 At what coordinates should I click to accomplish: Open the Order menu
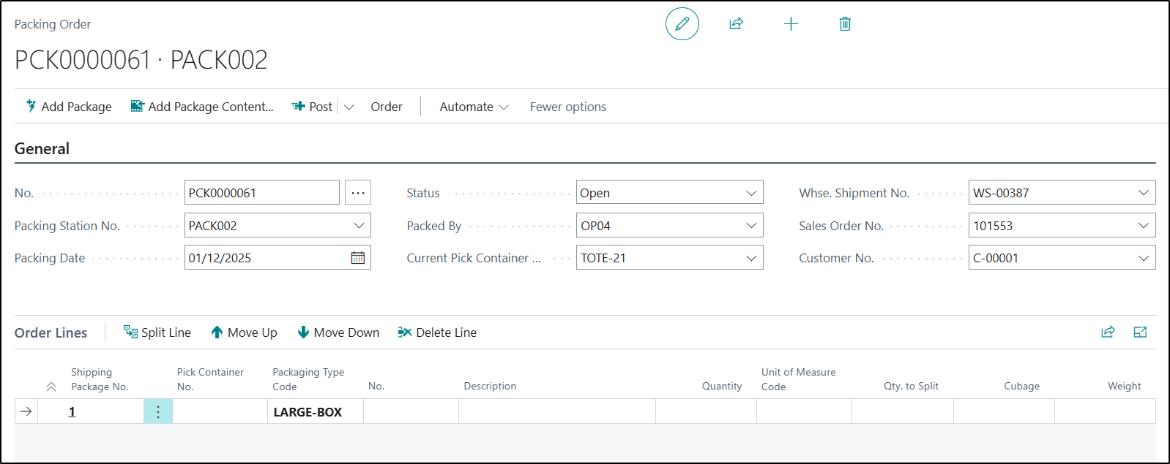point(386,107)
